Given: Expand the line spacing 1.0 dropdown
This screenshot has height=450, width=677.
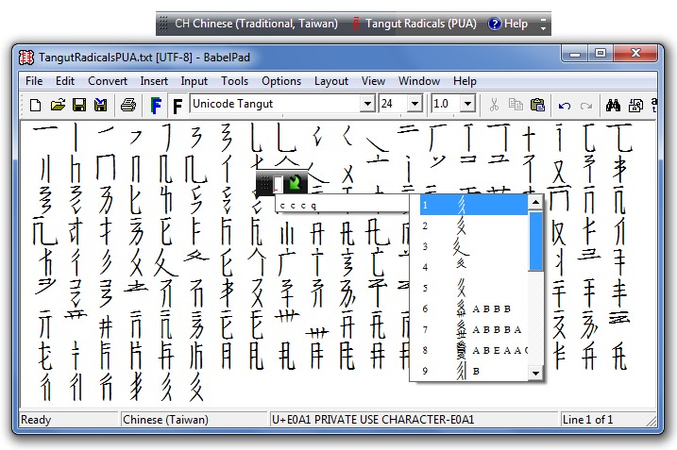Looking at the screenshot, I should 467,104.
